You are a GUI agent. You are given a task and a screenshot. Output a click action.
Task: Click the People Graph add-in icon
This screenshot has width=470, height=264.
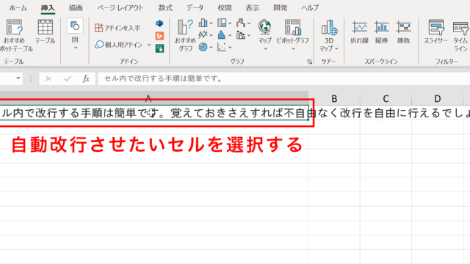click(x=159, y=48)
